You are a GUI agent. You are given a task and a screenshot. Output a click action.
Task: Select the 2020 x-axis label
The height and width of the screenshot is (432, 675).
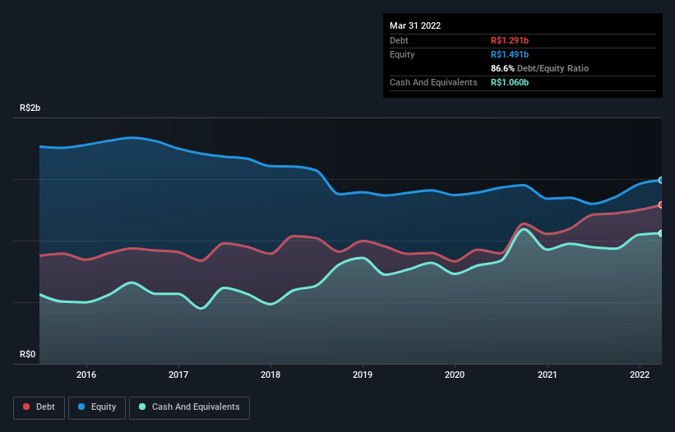coord(455,375)
